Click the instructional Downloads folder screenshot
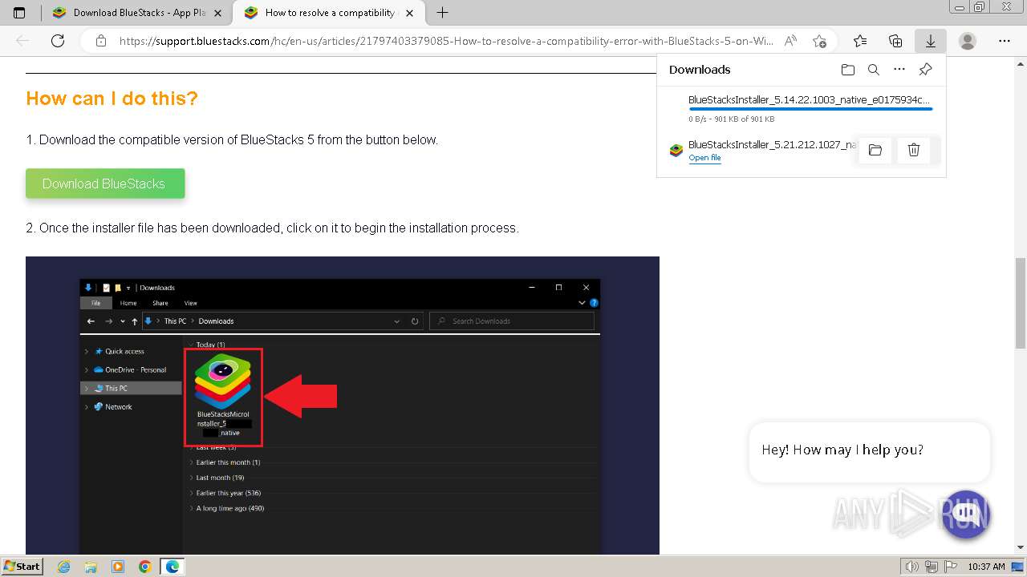1027x577 pixels. (x=343, y=405)
